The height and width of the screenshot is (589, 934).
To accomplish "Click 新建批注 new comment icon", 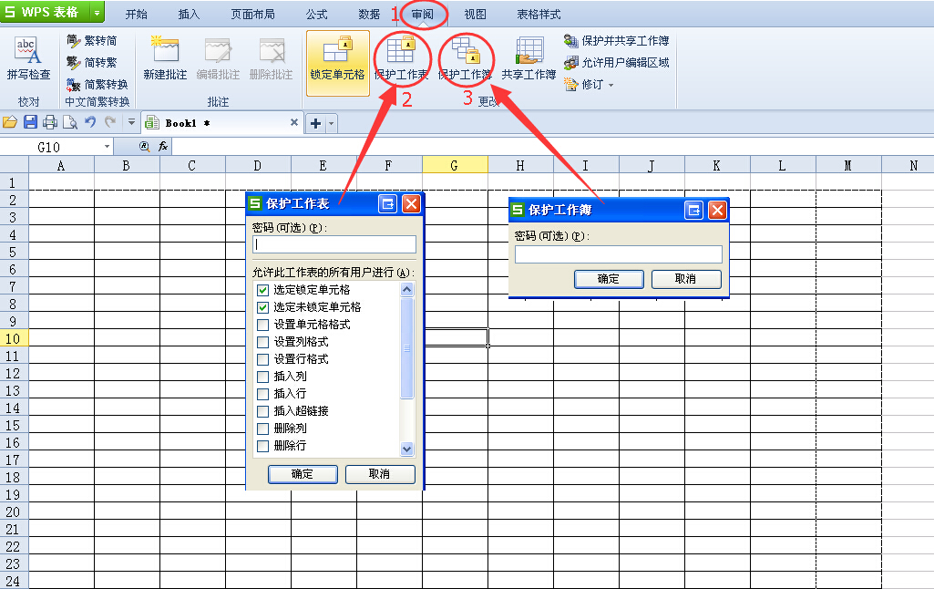I will coord(165,49).
